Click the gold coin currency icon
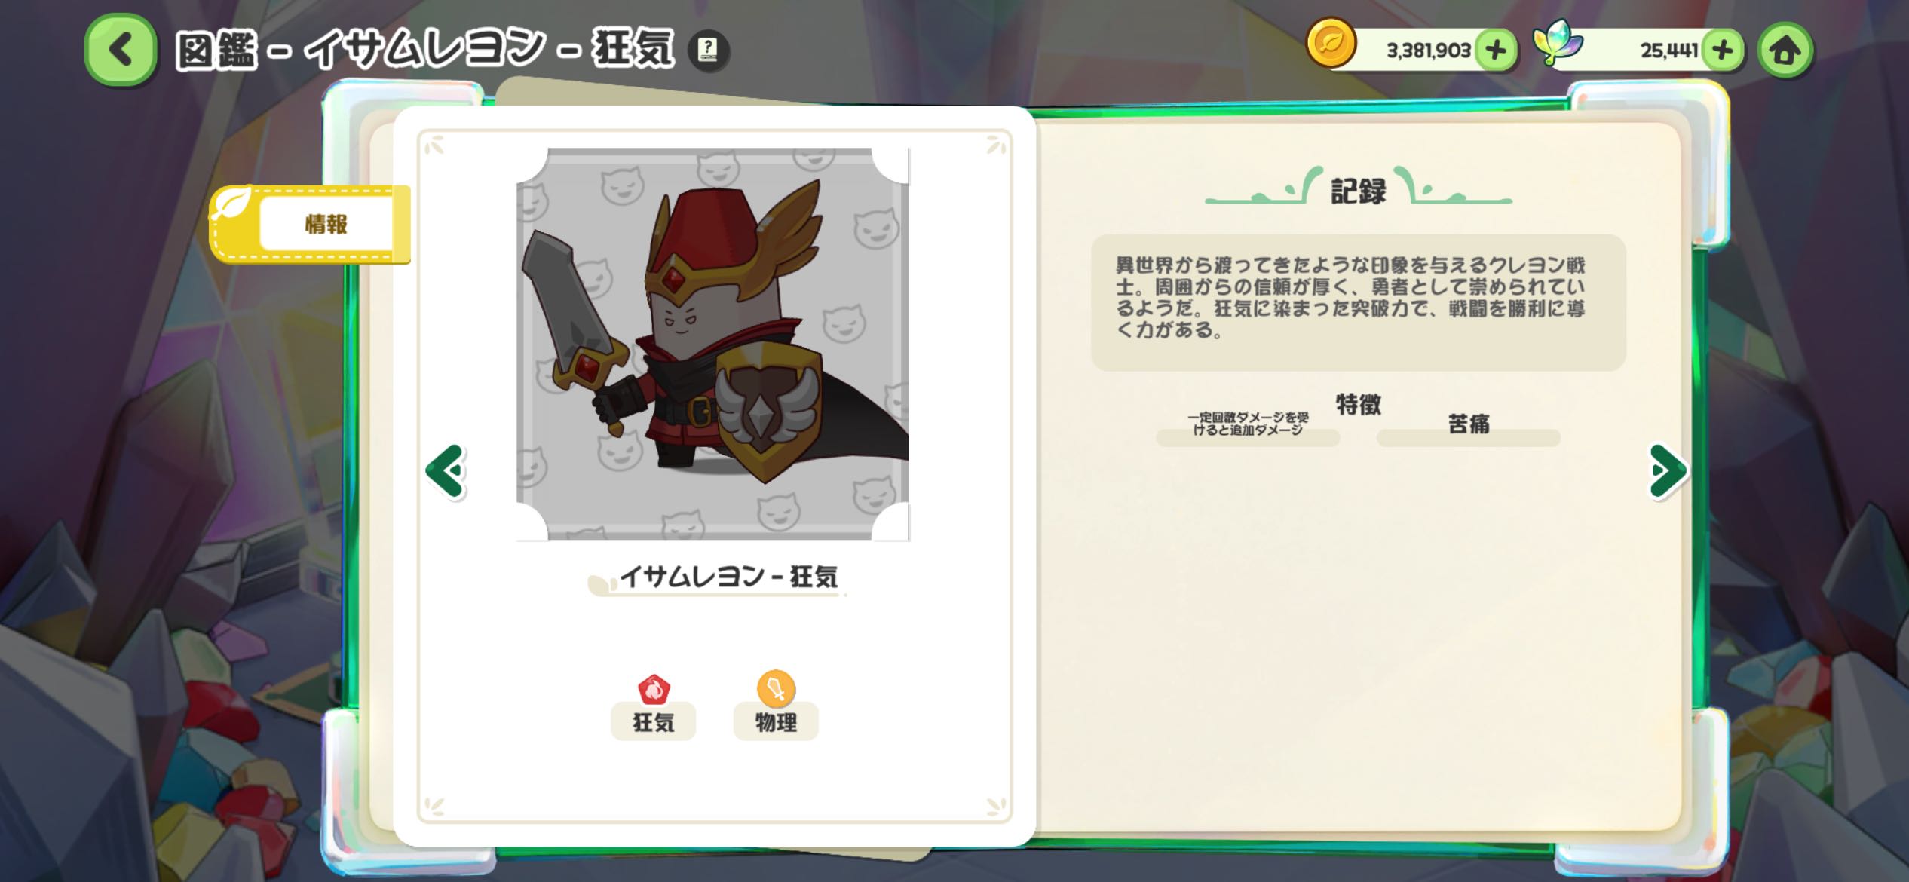Viewport: 1909px width, 882px height. (1331, 44)
